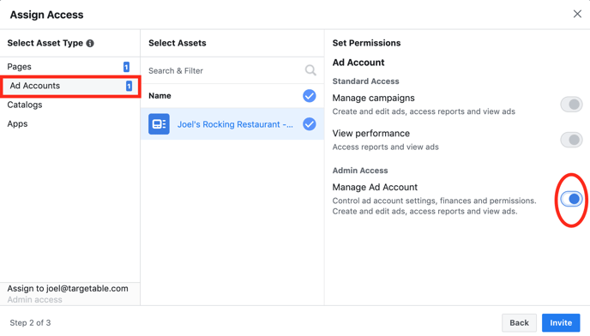Click the search magnifier icon
Image resolution: width=590 pixels, height=336 pixels.
pyautogui.click(x=310, y=70)
